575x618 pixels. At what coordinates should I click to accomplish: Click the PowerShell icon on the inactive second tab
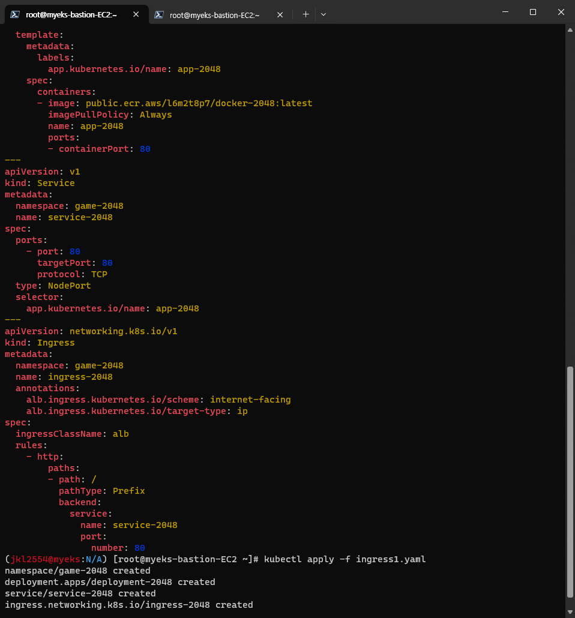pos(159,15)
